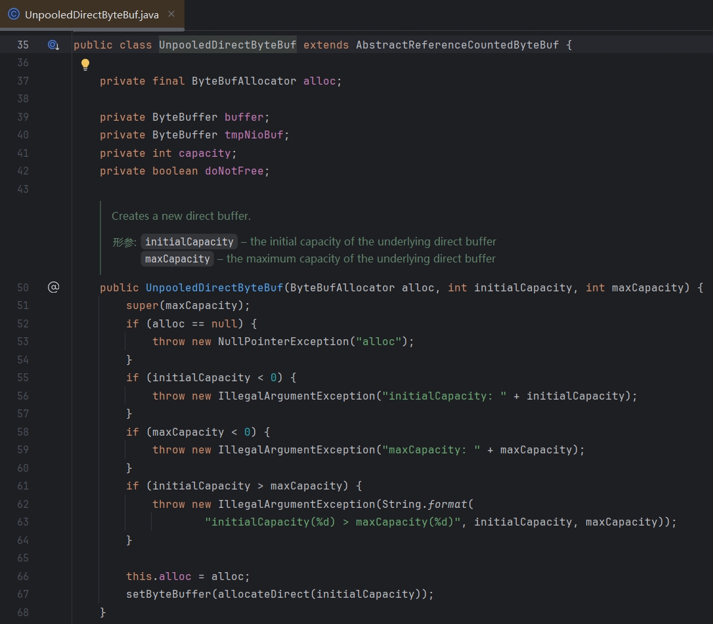The height and width of the screenshot is (624, 713).
Task: Click AbstractReferenceCountedByteBuf superclass name
Action: (457, 45)
